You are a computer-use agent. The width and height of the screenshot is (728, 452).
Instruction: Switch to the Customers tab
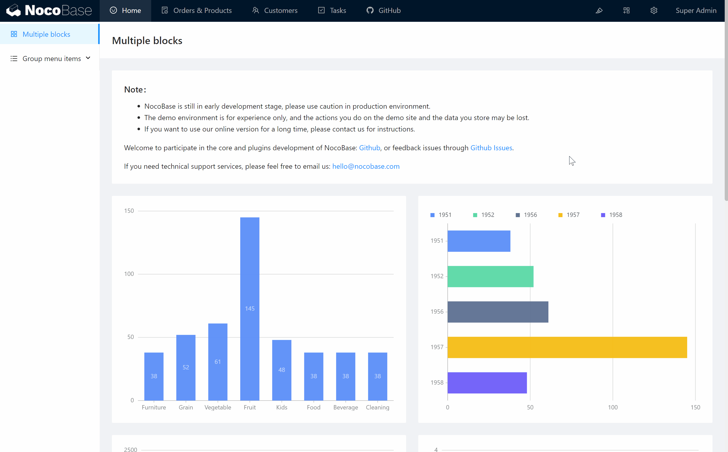[x=280, y=10]
